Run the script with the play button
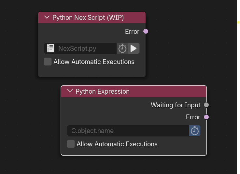 pyautogui.click(x=134, y=48)
